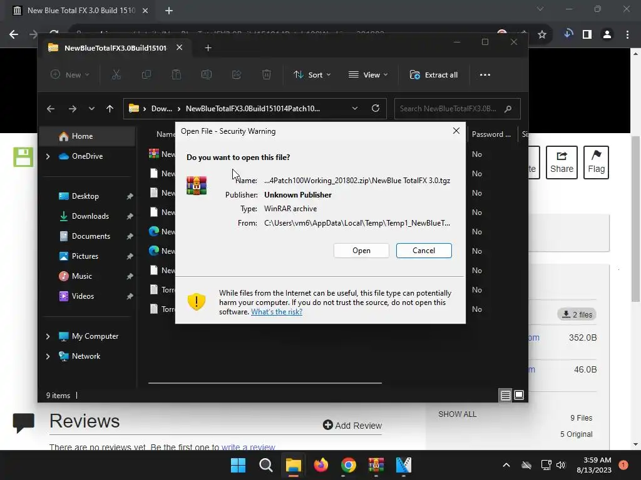Viewport: 641px width, 480px height.
Task: Select Desktop in Explorer sidebar
Action: tap(85, 196)
